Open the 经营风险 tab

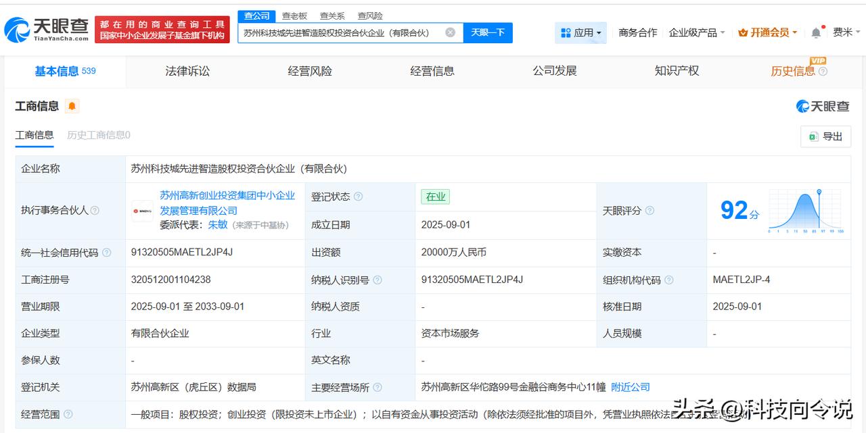[310, 71]
